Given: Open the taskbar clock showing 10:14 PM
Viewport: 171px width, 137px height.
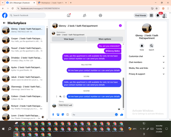Looking at the screenshot, I should pos(159,129).
